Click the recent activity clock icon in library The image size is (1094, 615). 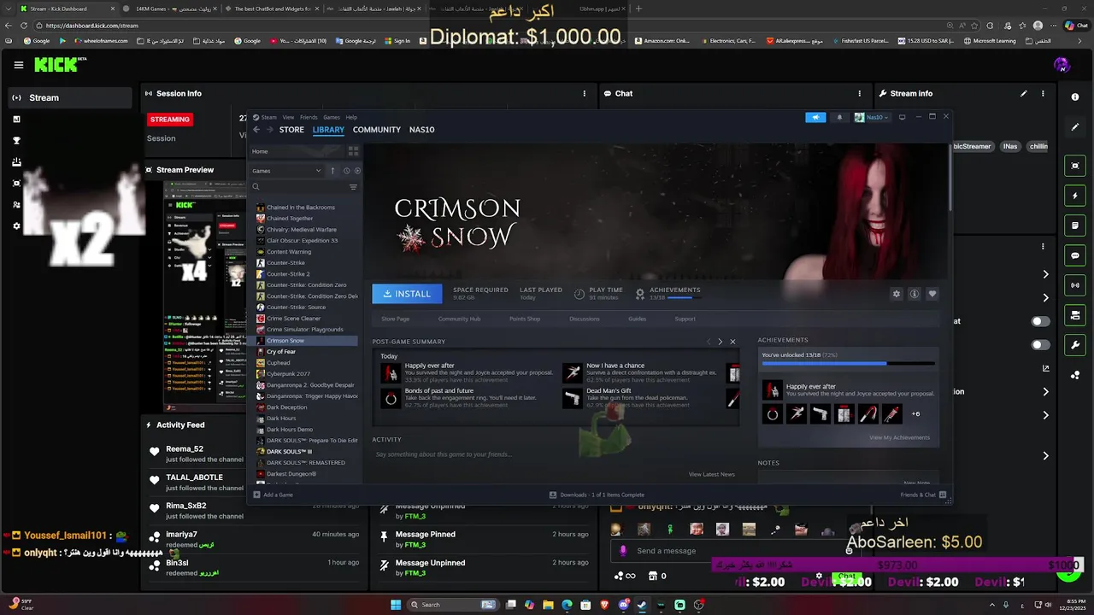[x=346, y=171]
